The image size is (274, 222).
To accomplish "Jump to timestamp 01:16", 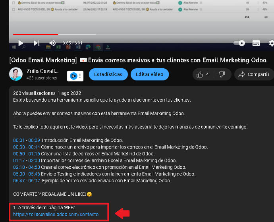I will click(x=34, y=154).
